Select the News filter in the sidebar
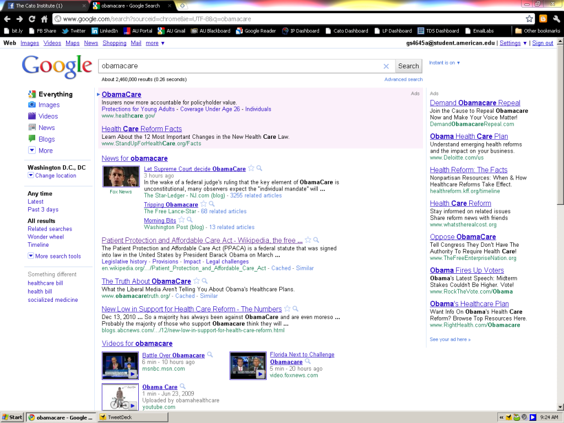Screen dimensions: 564x423 coord(42,128)
